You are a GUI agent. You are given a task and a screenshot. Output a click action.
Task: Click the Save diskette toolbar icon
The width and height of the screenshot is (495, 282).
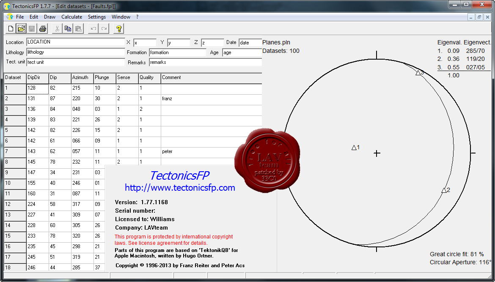coord(32,29)
